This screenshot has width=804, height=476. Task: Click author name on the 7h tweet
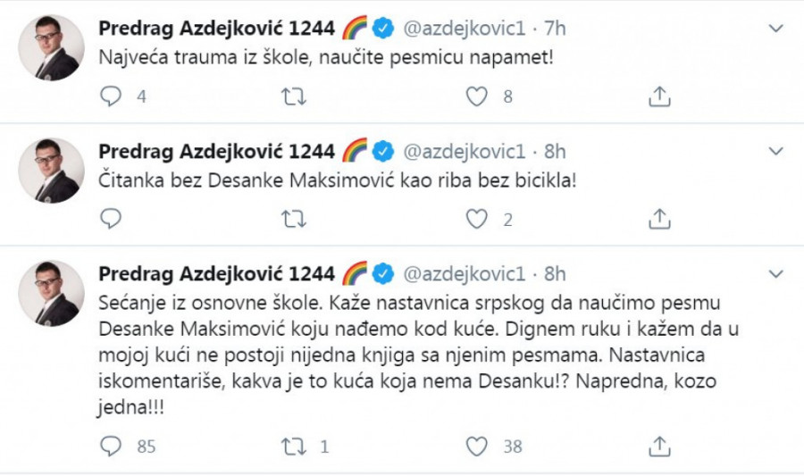point(216,29)
